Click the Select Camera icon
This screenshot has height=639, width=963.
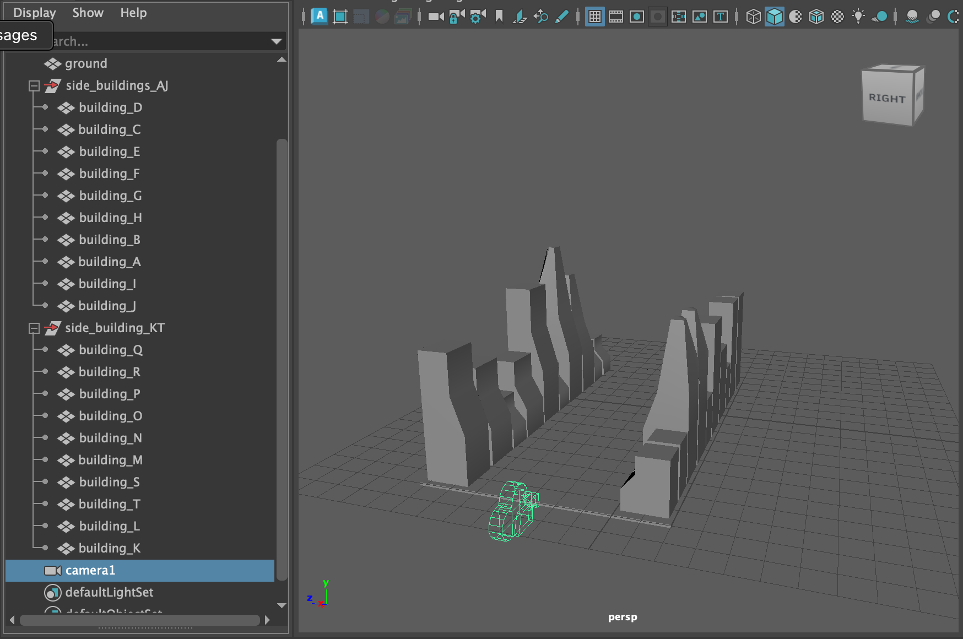(x=436, y=17)
